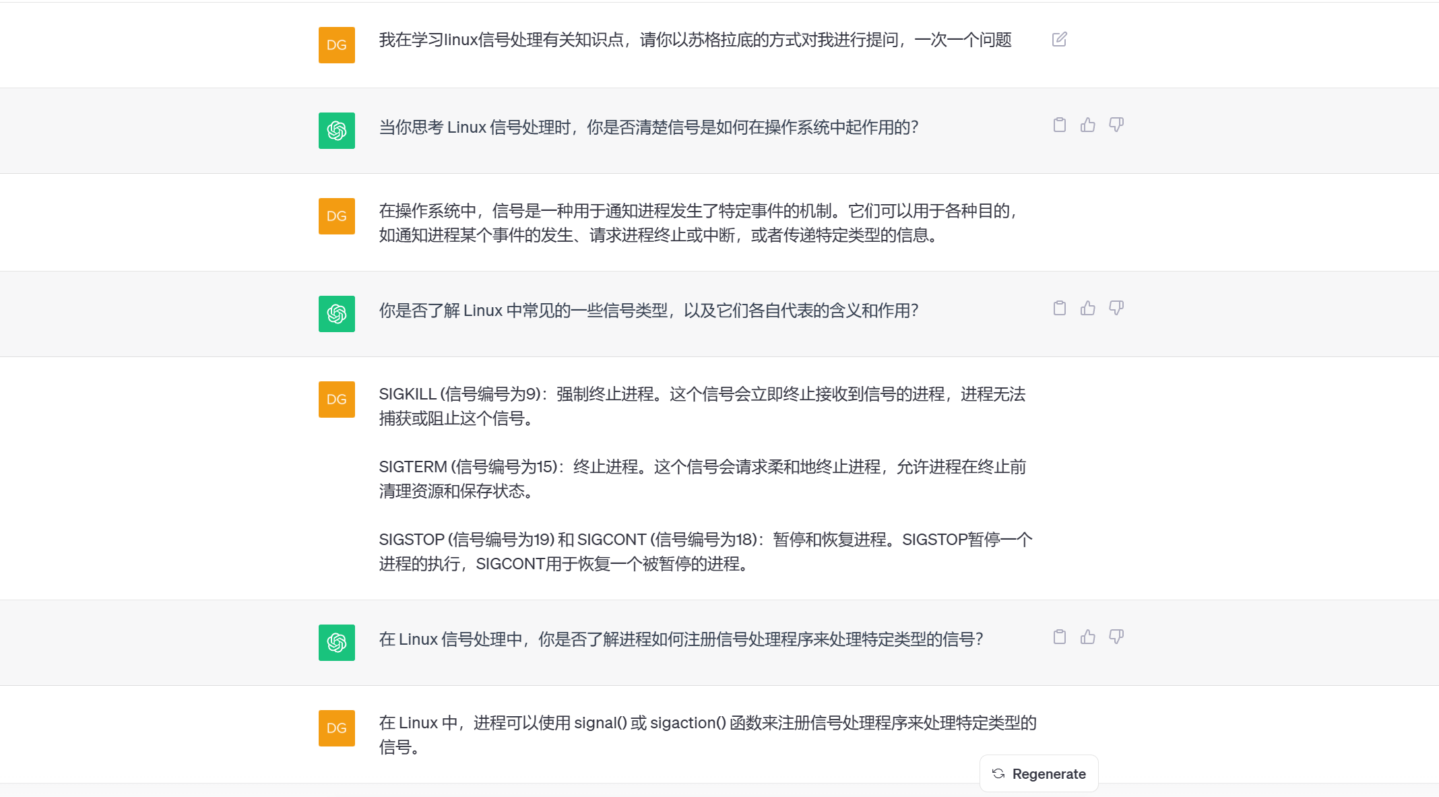Copy the second assistant question about signal types
The height and width of the screenshot is (797, 1439).
click(1060, 308)
